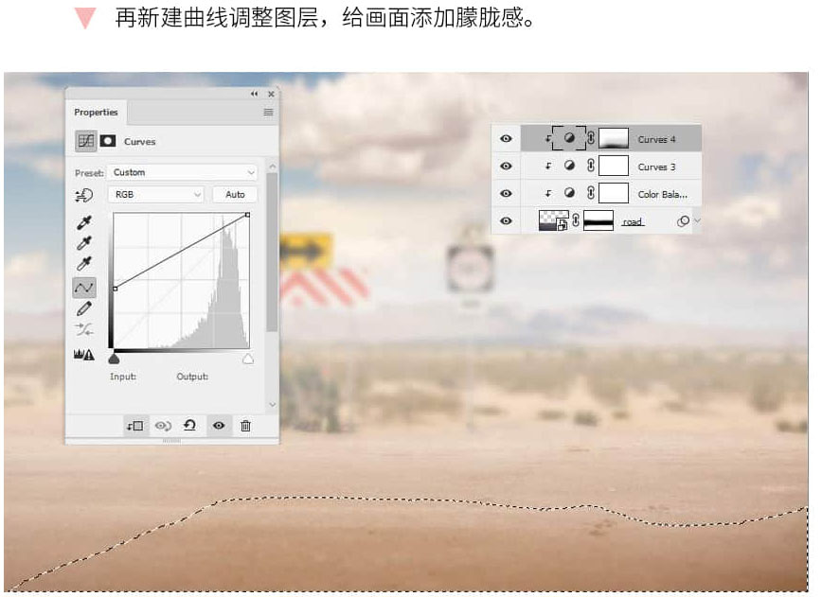Click the smart filter icon on road layer

click(683, 221)
